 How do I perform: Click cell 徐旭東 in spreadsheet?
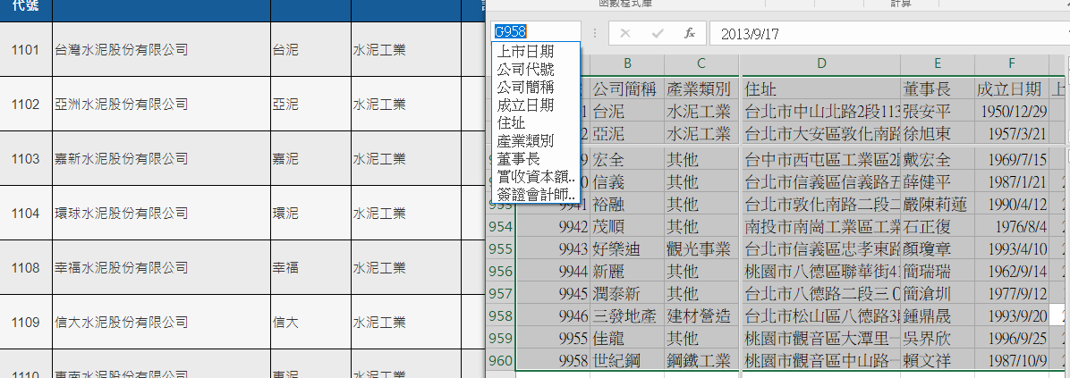(938, 133)
